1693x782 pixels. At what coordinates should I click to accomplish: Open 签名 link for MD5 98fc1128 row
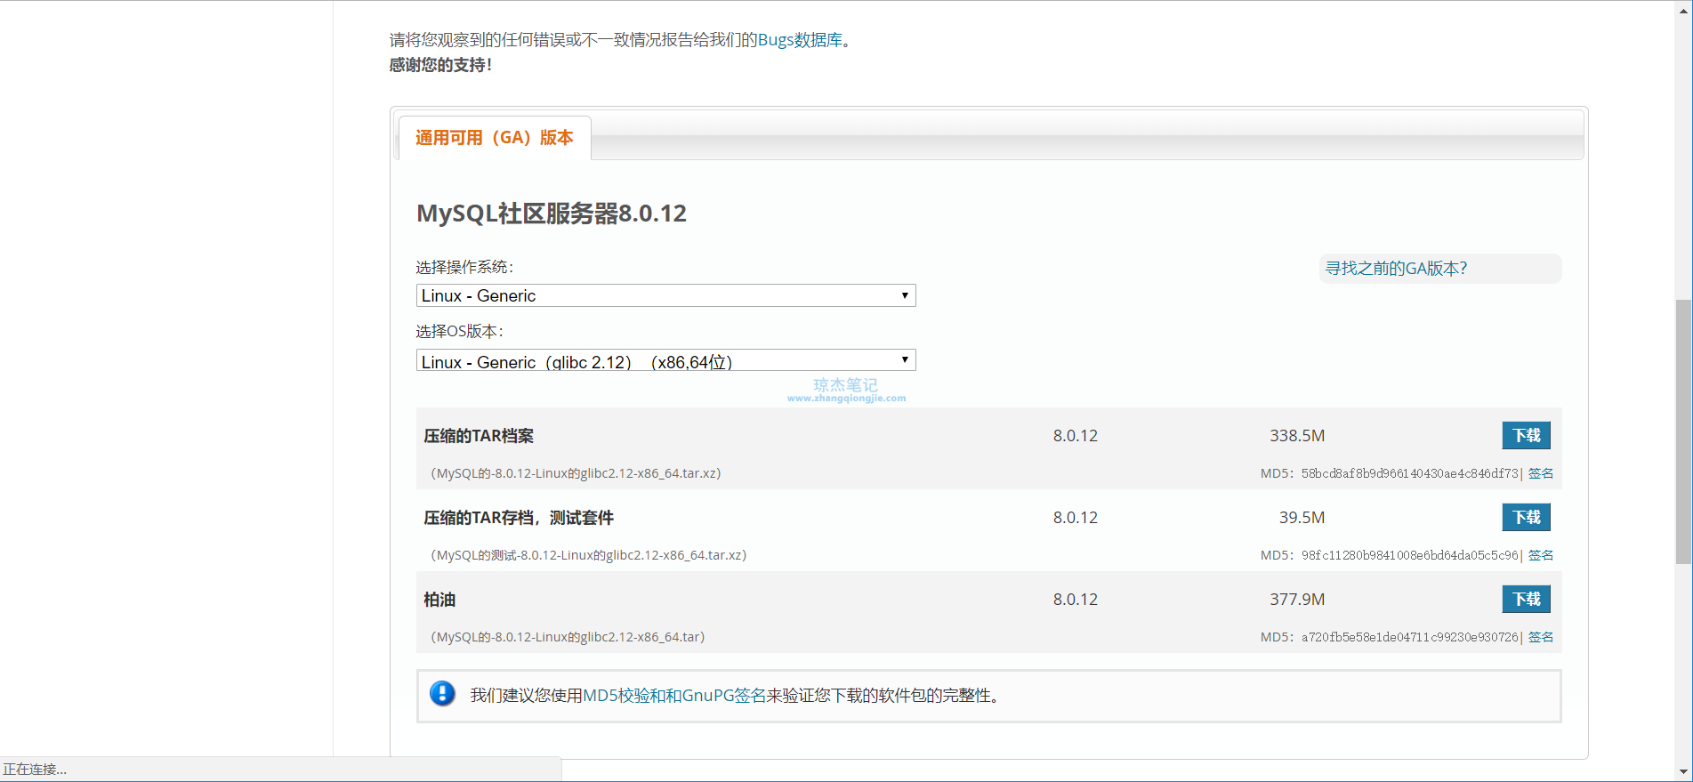pyautogui.click(x=1541, y=555)
